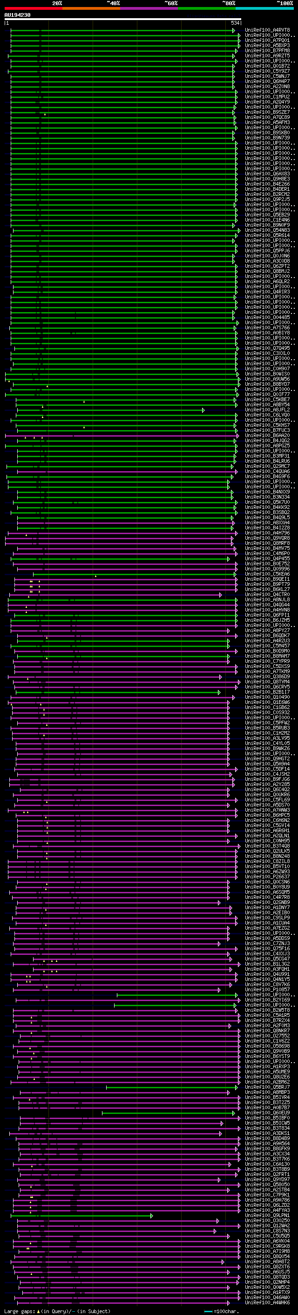Image resolution: width=298 pixels, height=1315 pixels.
Task: Select hit label UniRef100_B9SZE7
Action: [267, 112]
